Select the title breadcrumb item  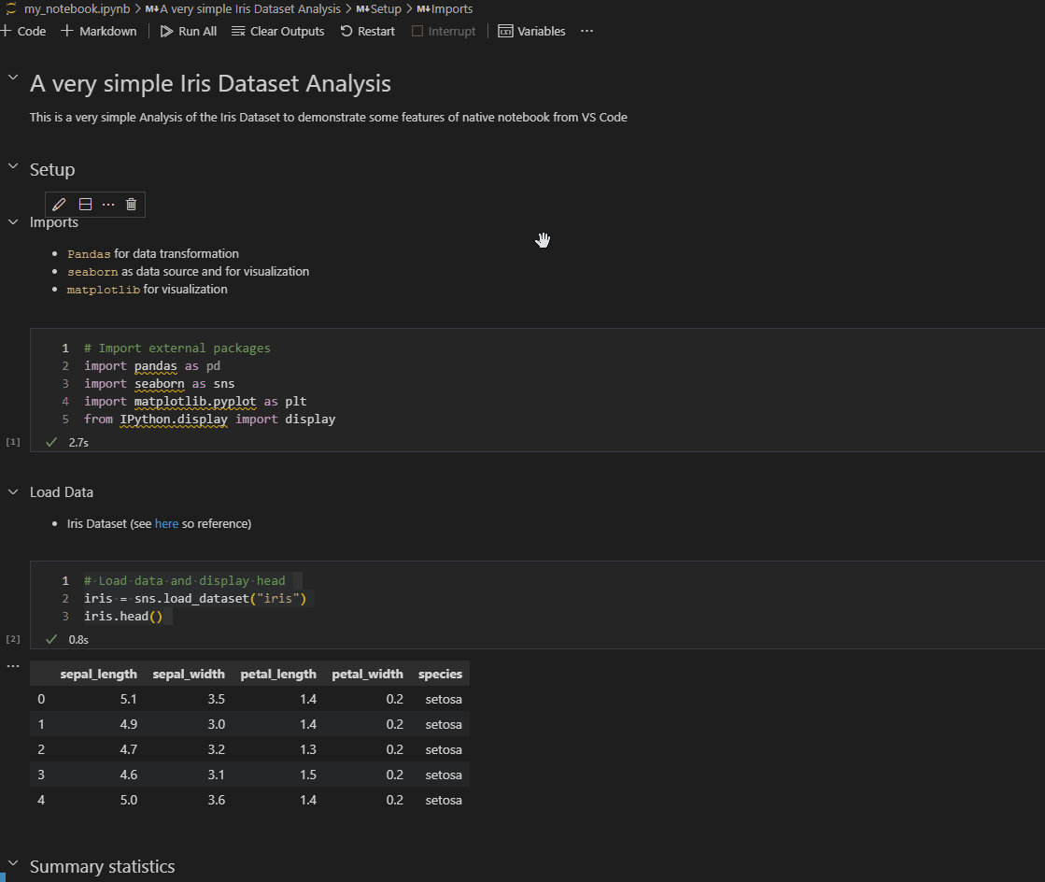(x=243, y=8)
